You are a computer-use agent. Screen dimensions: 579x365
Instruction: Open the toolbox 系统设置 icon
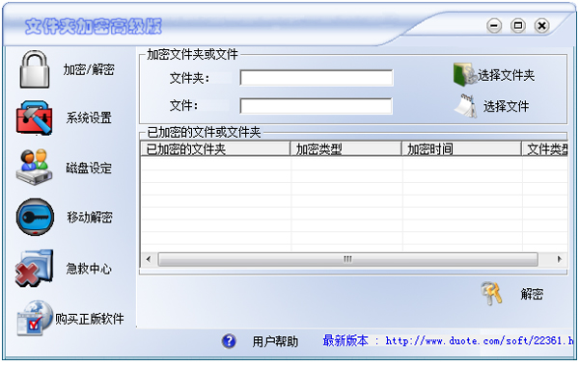pos(34,117)
